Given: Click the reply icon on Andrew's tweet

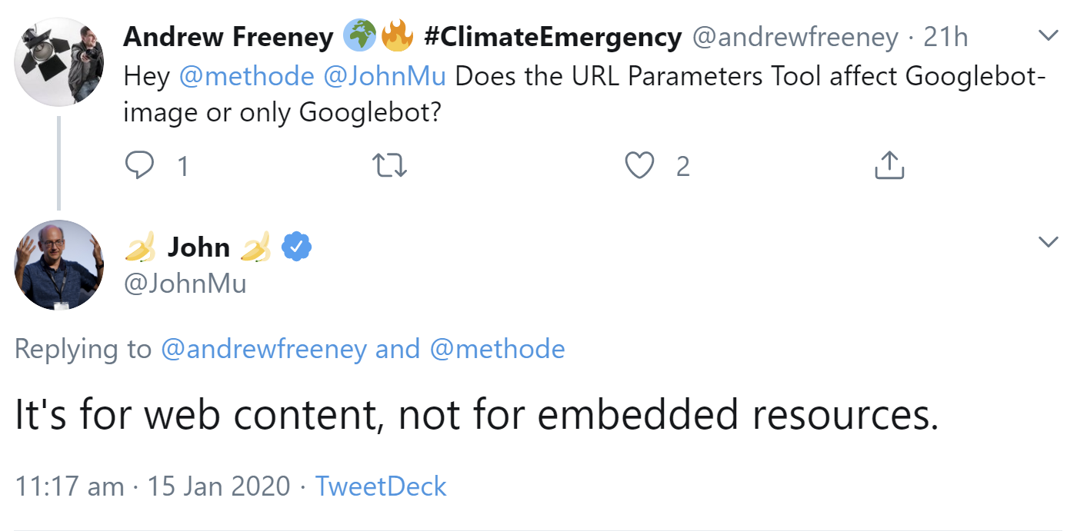Looking at the screenshot, I should coord(141,164).
